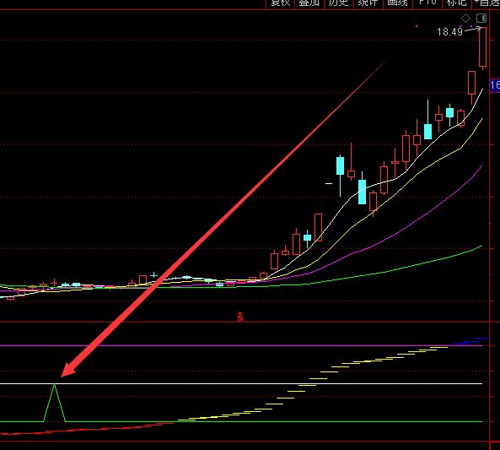Open the 统计 statistics item
Screen dimensions: 500x450
point(368,3)
